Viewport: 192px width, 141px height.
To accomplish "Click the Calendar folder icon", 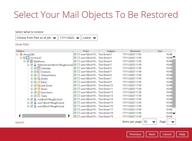I will pyautogui.click(x=39, y=68).
